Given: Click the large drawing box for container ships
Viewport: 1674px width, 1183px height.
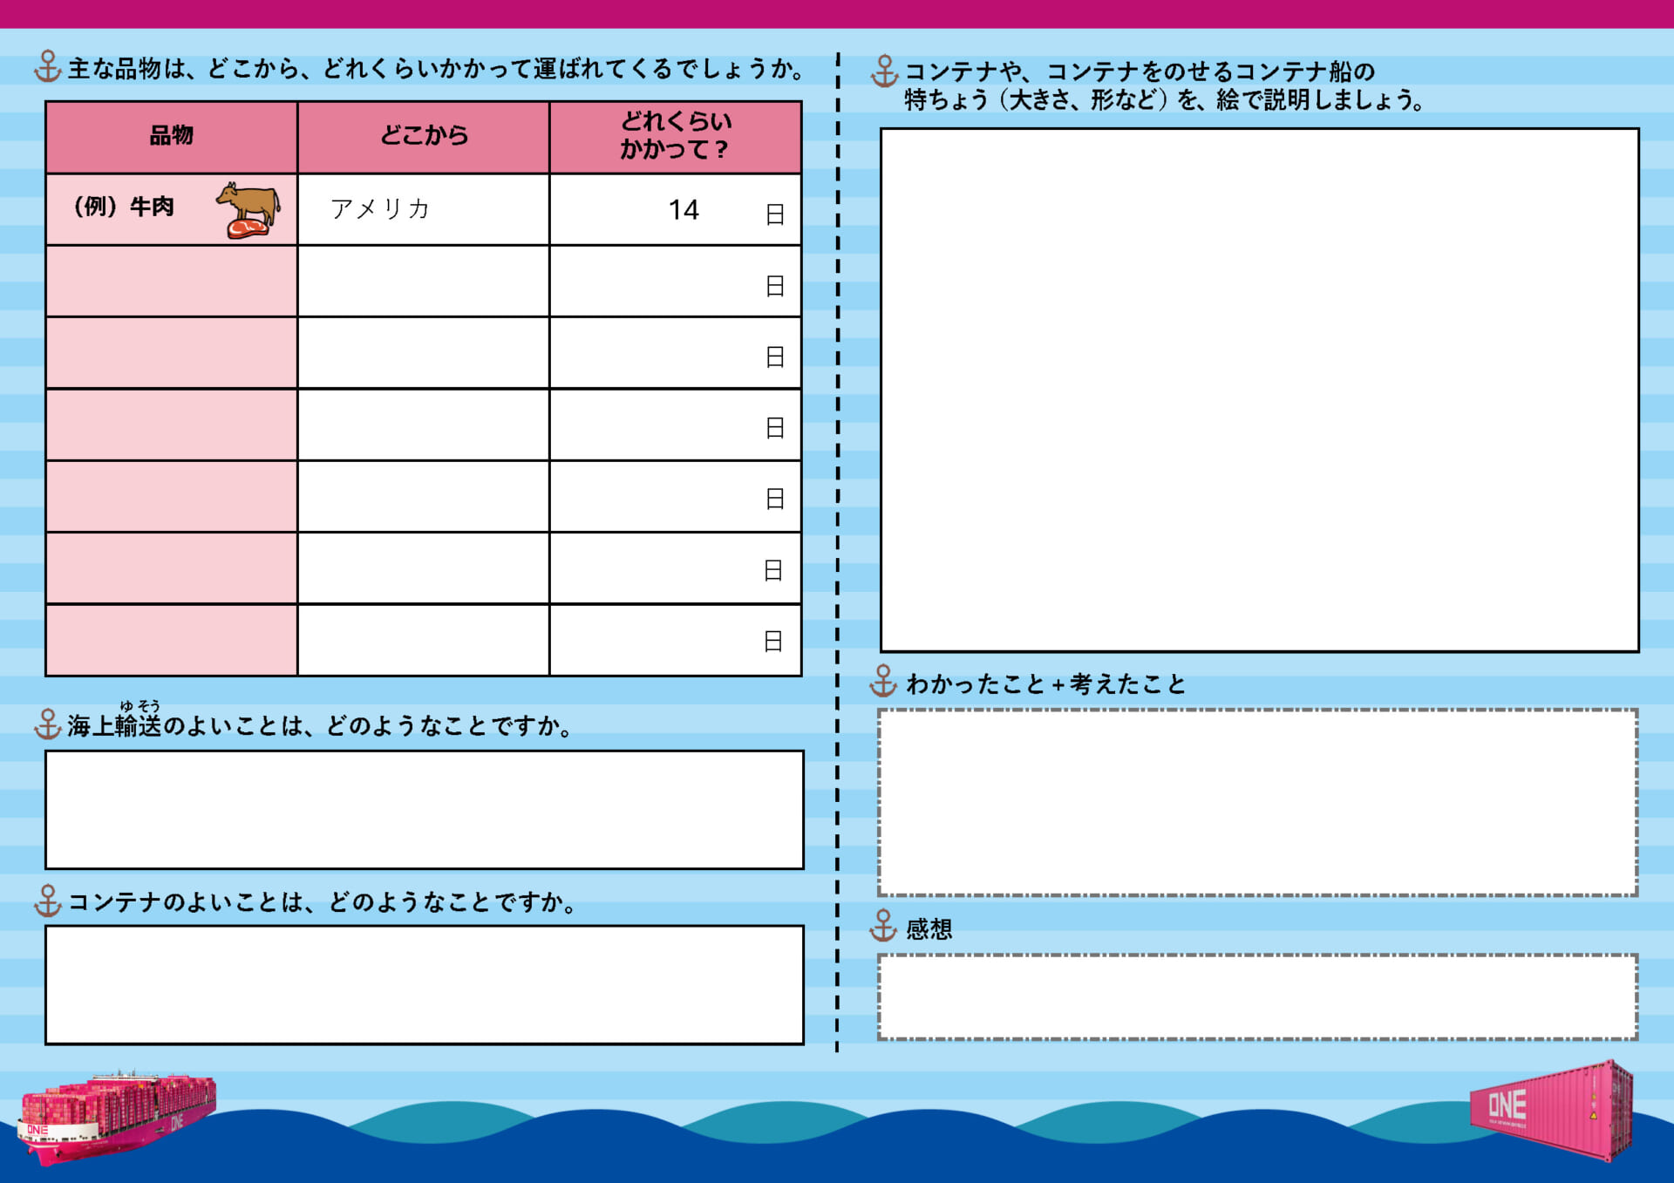Looking at the screenshot, I should (x=1259, y=390).
